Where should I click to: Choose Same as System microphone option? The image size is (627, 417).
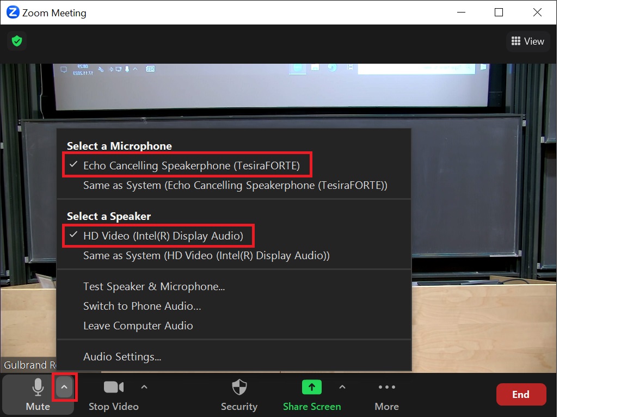coord(235,186)
